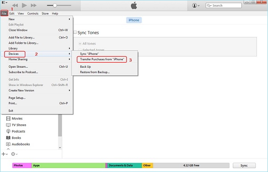Click the iPhone device tab
This screenshot has width=268, height=172.
134,20
